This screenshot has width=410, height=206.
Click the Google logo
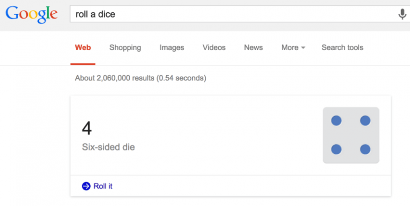[31, 14]
